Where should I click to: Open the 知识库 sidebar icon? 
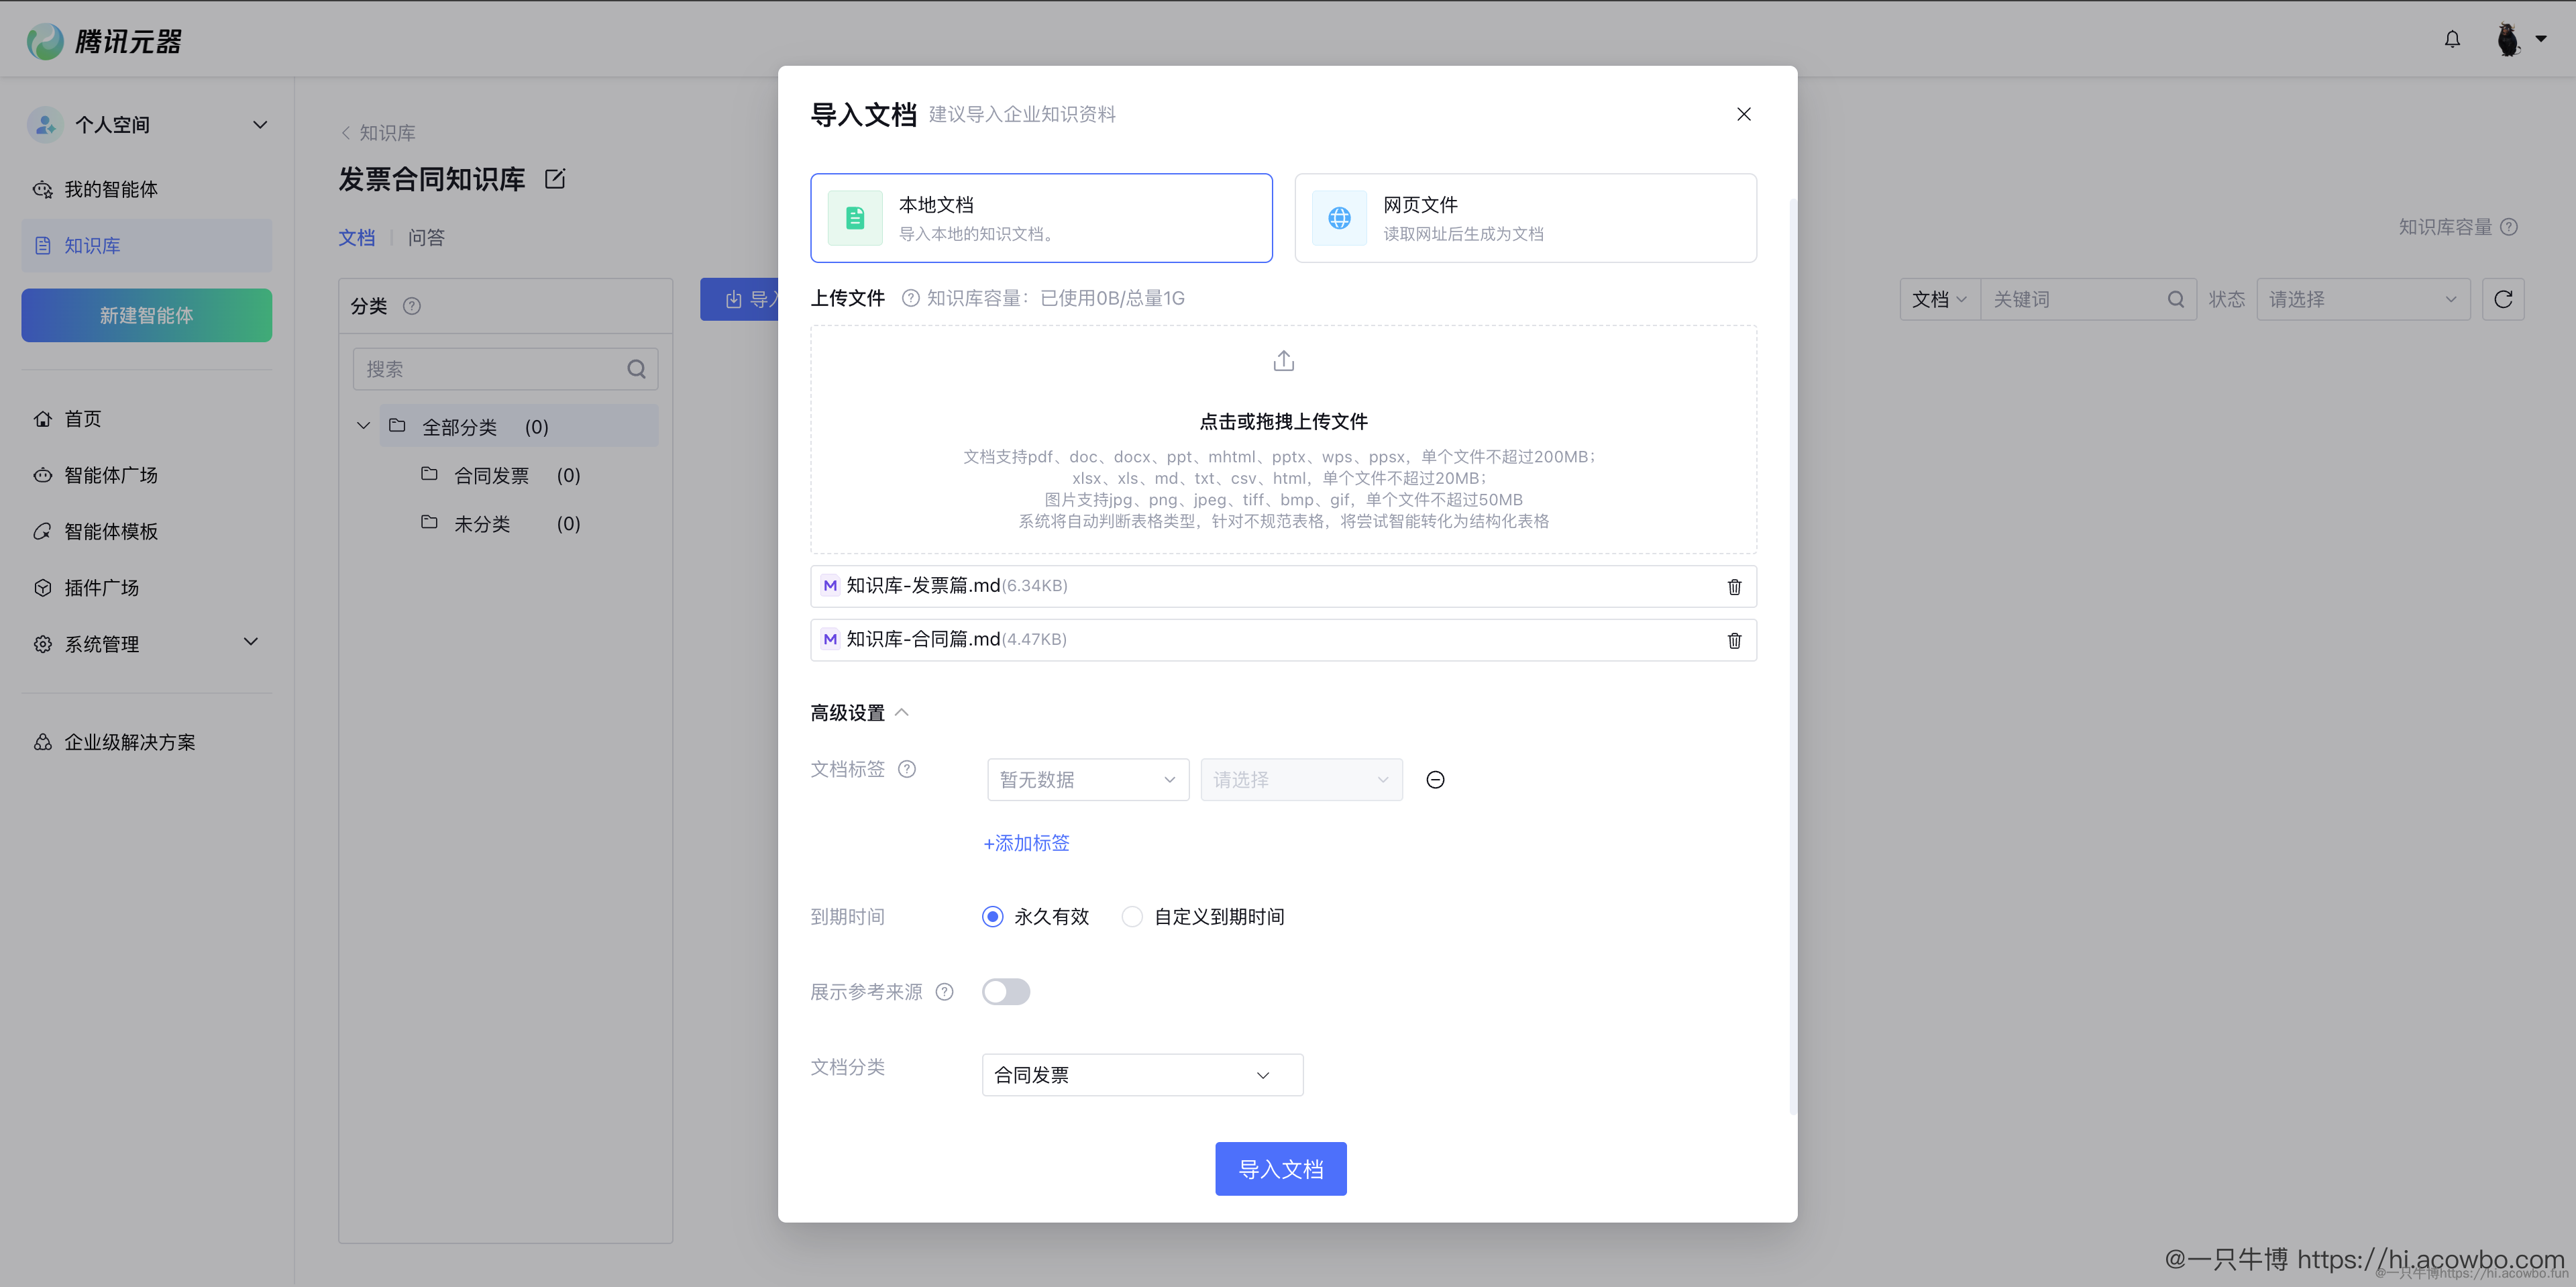[42, 245]
